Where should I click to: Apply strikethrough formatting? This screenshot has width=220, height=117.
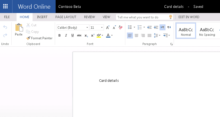(79, 35)
